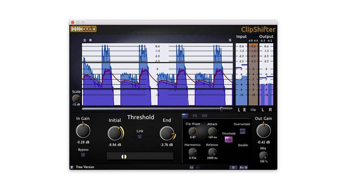Click the P preset button

pos(72,167)
